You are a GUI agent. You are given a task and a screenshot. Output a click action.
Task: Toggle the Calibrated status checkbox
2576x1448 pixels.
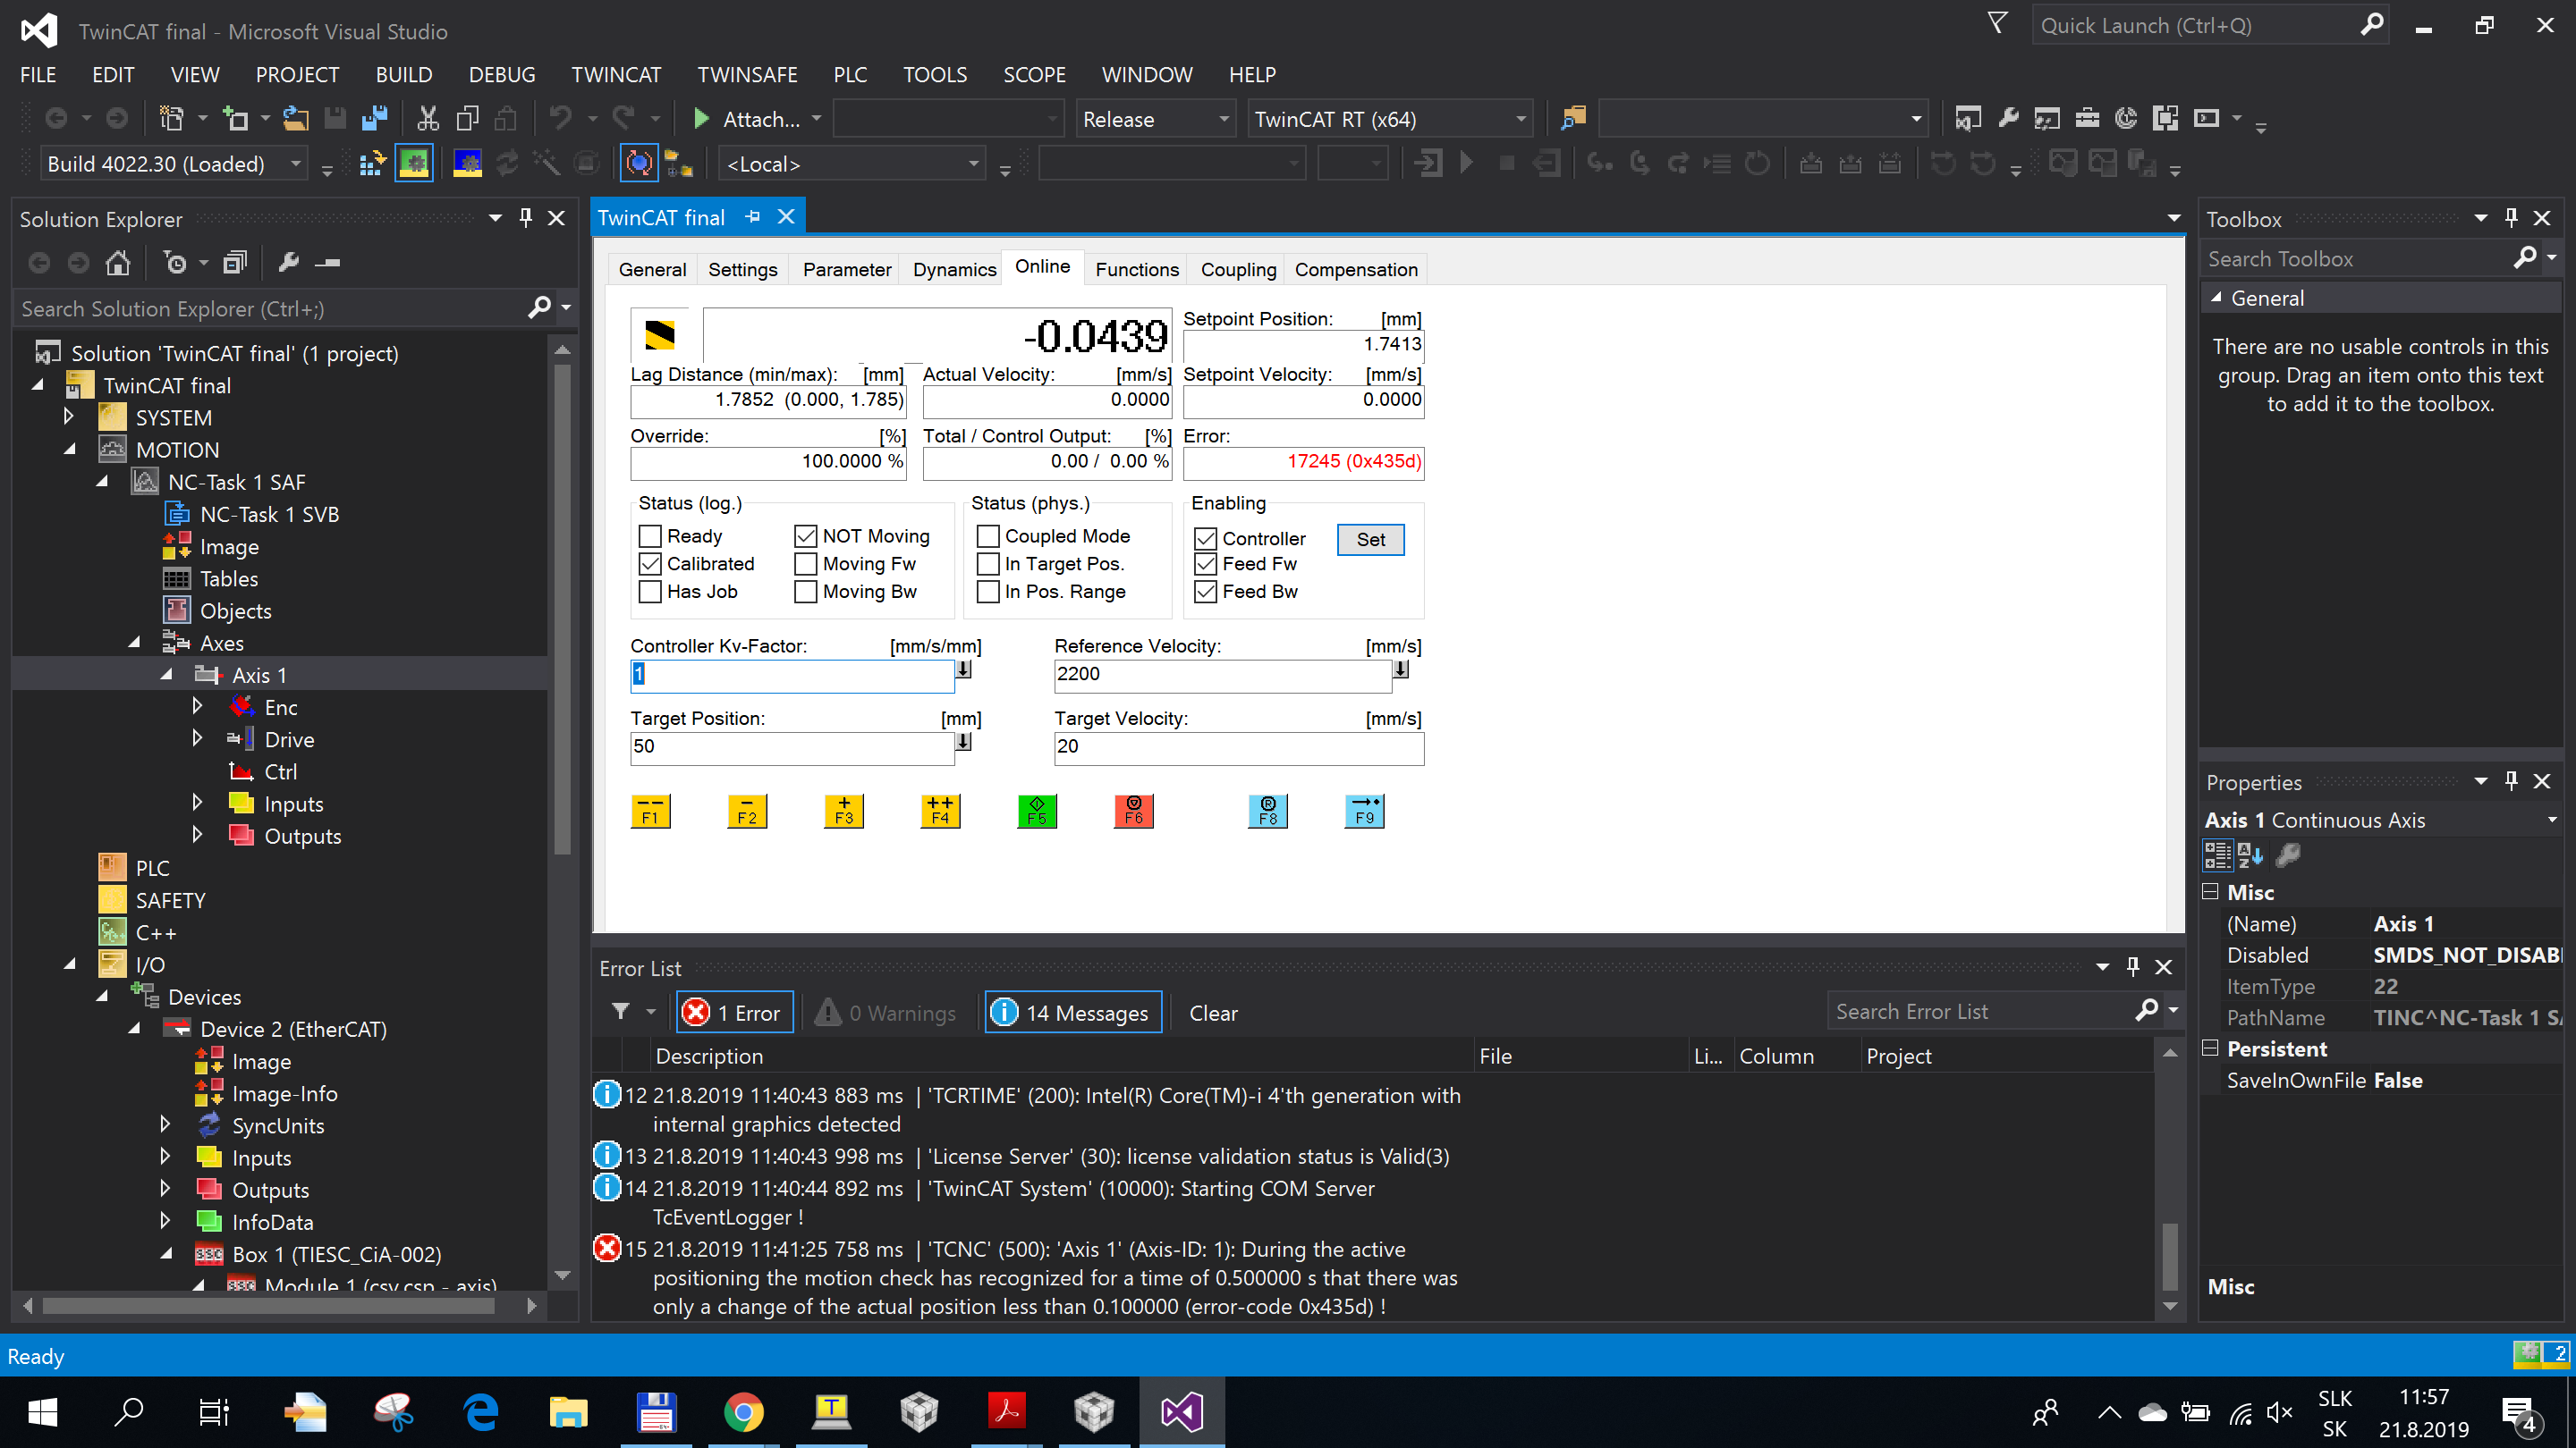[651, 562]
